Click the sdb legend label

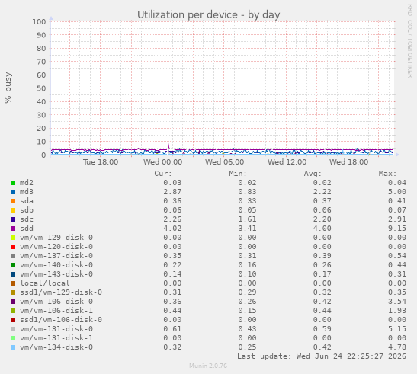pyautogui.click(x=27, y=210)
